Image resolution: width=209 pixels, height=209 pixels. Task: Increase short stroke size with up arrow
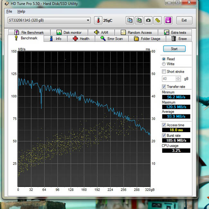(x=178, y=77)
